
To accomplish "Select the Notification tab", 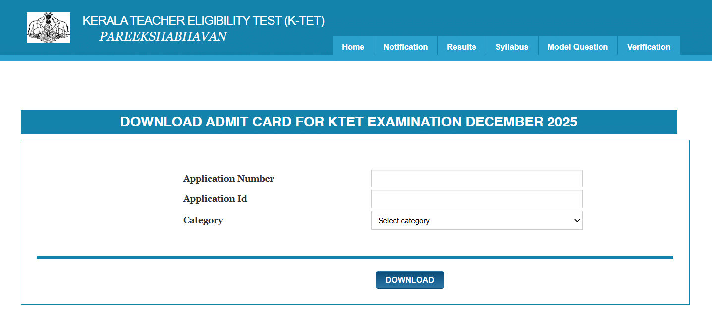I will click(405, 46).
